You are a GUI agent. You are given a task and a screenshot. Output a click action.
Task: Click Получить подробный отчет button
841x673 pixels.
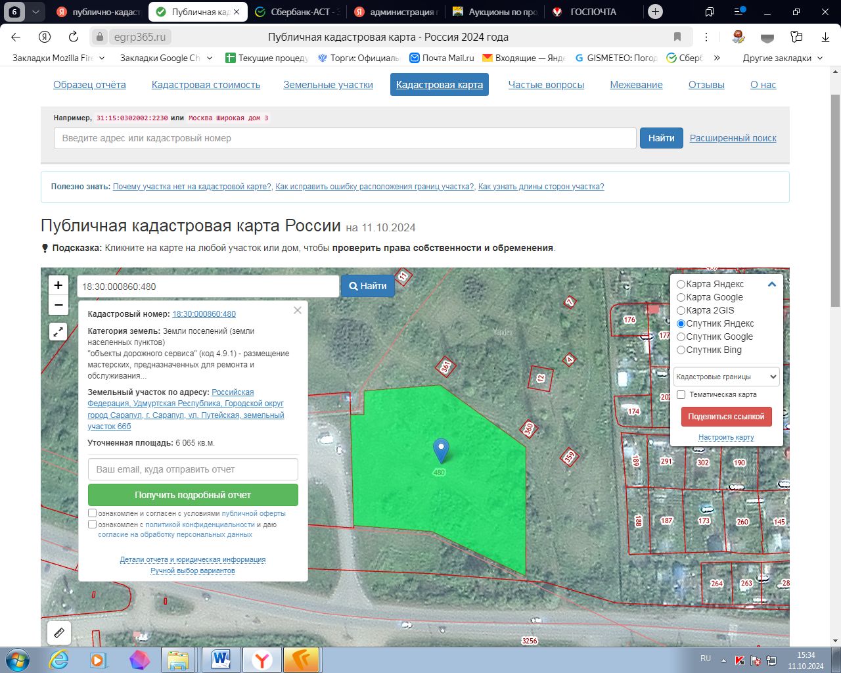(x=193, y=495)
